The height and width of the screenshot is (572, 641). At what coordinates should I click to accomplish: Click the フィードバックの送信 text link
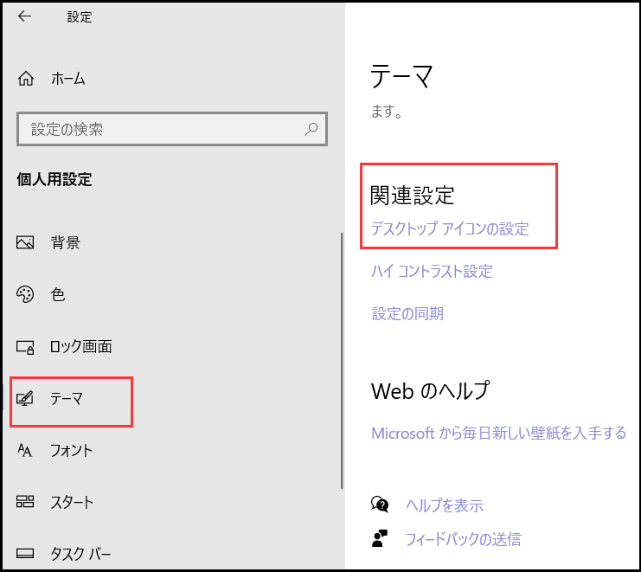pos(464,539)
